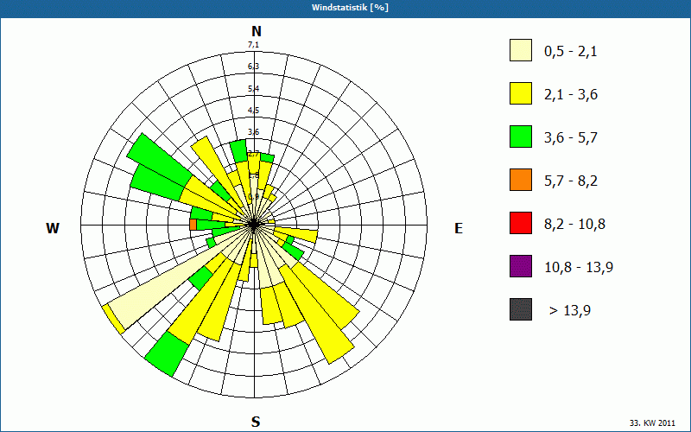Image resolution: width=691 pixels, height=432 pixels.
Task: Click the small orange wind segment near west
Action: point(193,225)
